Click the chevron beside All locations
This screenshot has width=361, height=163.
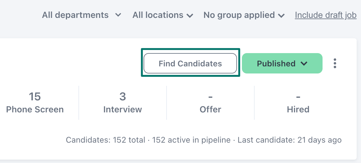[x=190, y=15]
